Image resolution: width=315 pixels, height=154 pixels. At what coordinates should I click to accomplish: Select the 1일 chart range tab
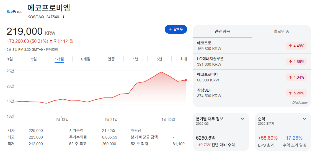pos(10,59)
